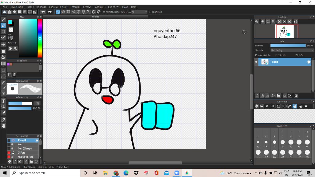Screen dimensions: 315x177
Task: Add a new layer in Layer panel
Action: click(x=257, y=96)
